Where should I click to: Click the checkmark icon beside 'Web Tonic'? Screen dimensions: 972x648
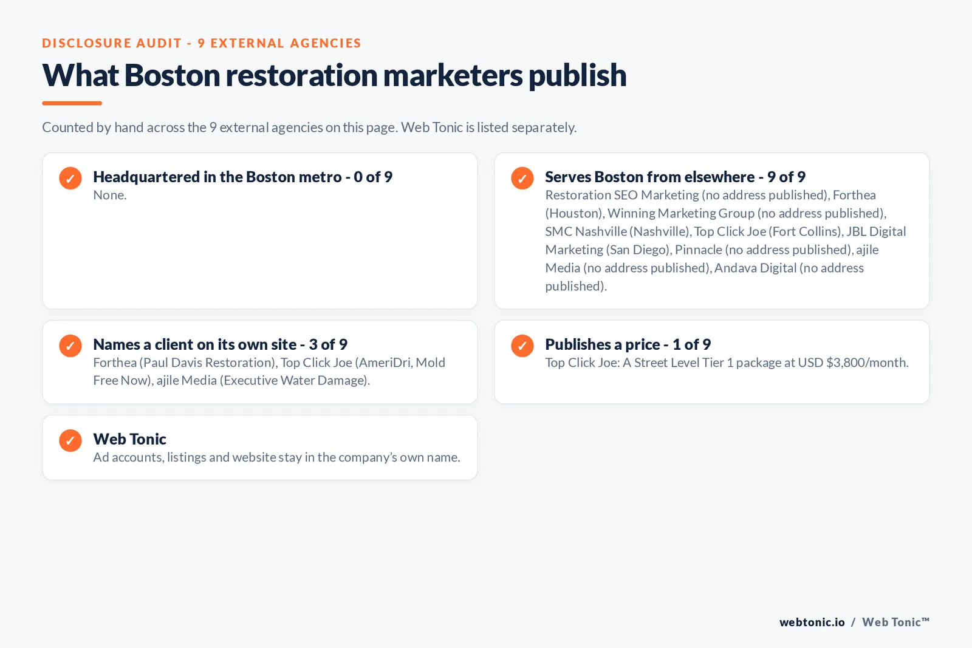[70, 440]
